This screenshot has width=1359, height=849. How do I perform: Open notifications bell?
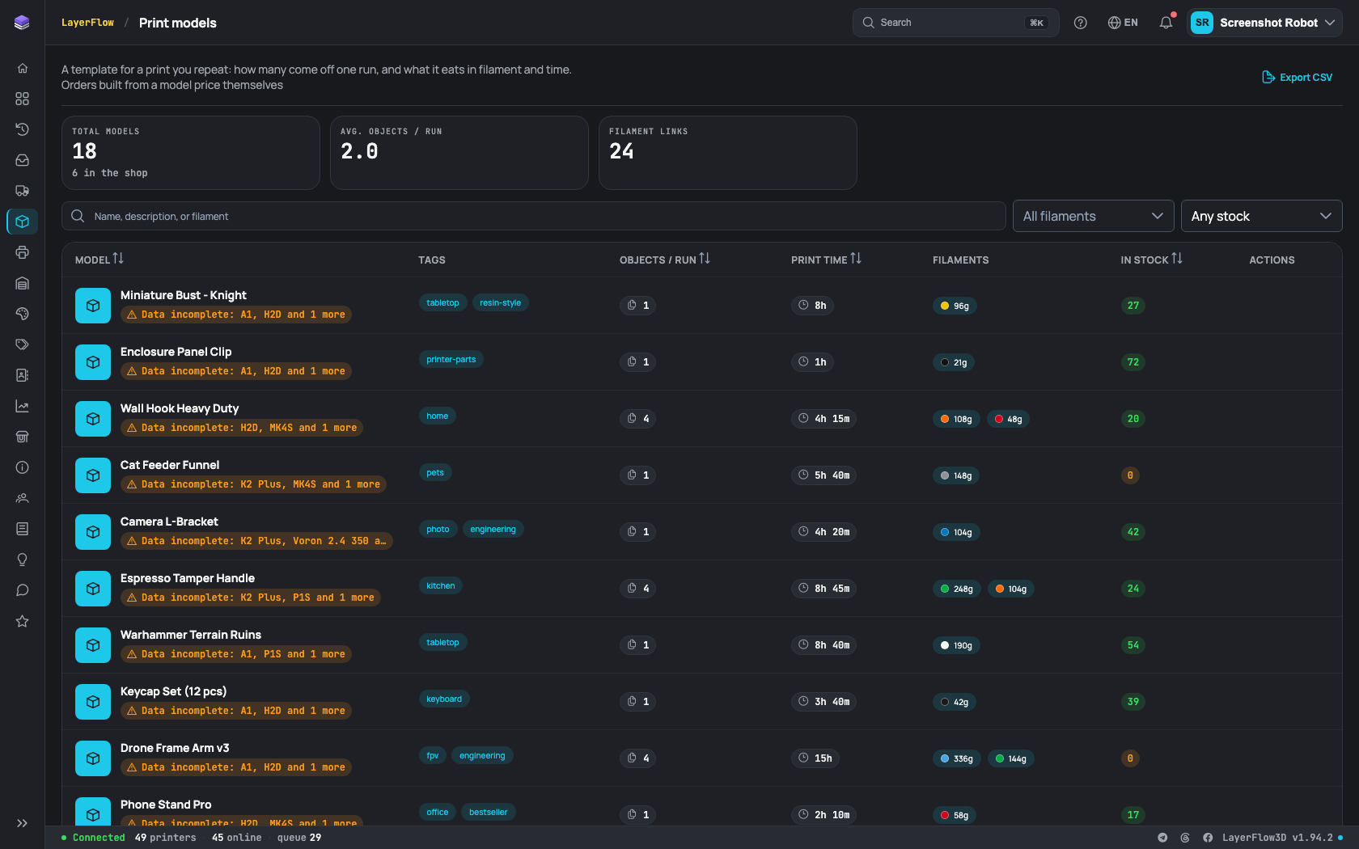(x=1166, y=23)
